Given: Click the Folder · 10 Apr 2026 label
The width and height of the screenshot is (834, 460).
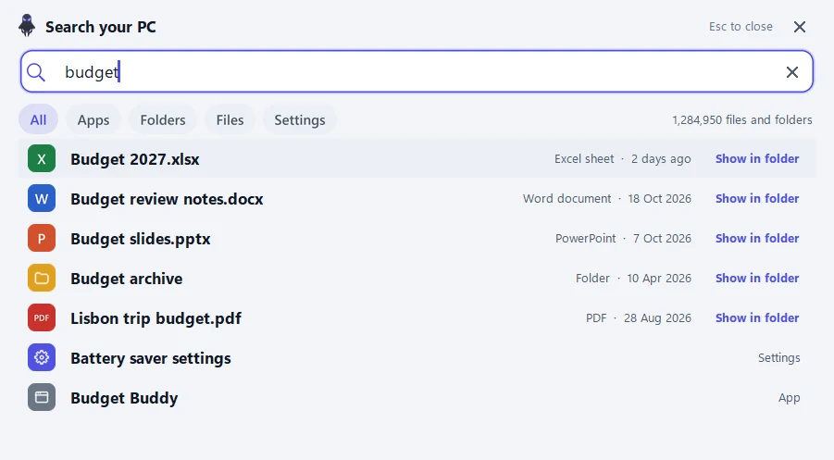Looking at the screenshot, I should pos(633,278).
